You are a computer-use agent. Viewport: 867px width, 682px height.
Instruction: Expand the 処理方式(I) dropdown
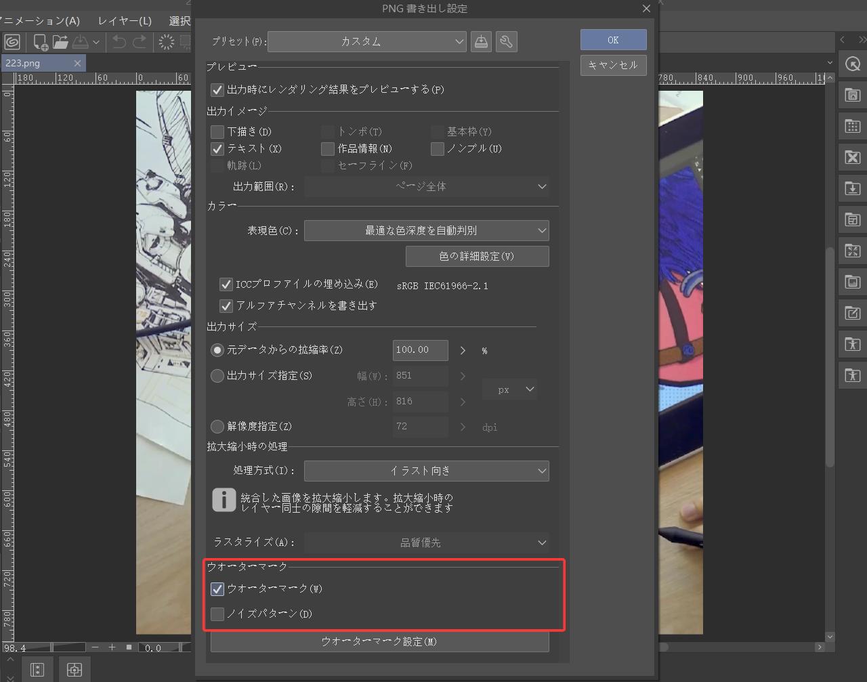click(x=426, y=471)
